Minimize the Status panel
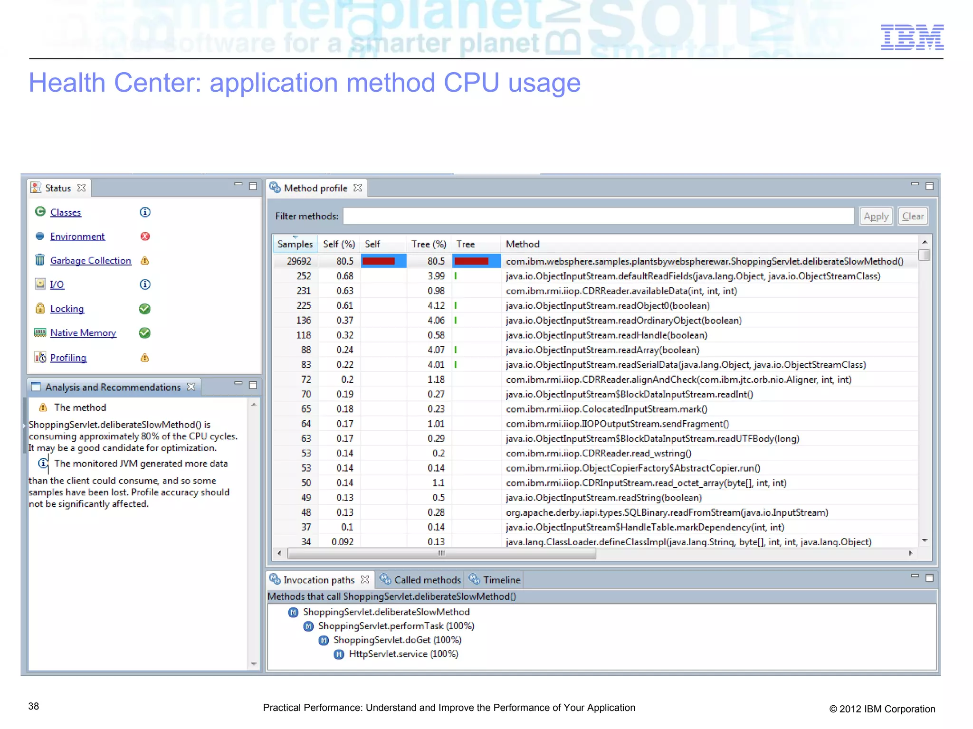Viewport: 973px width, 729px height. (x=238, y=185)
